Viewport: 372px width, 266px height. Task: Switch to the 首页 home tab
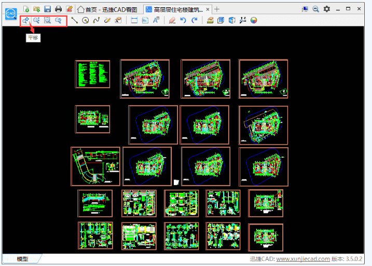pyautogui.click(x=107, y=9)
